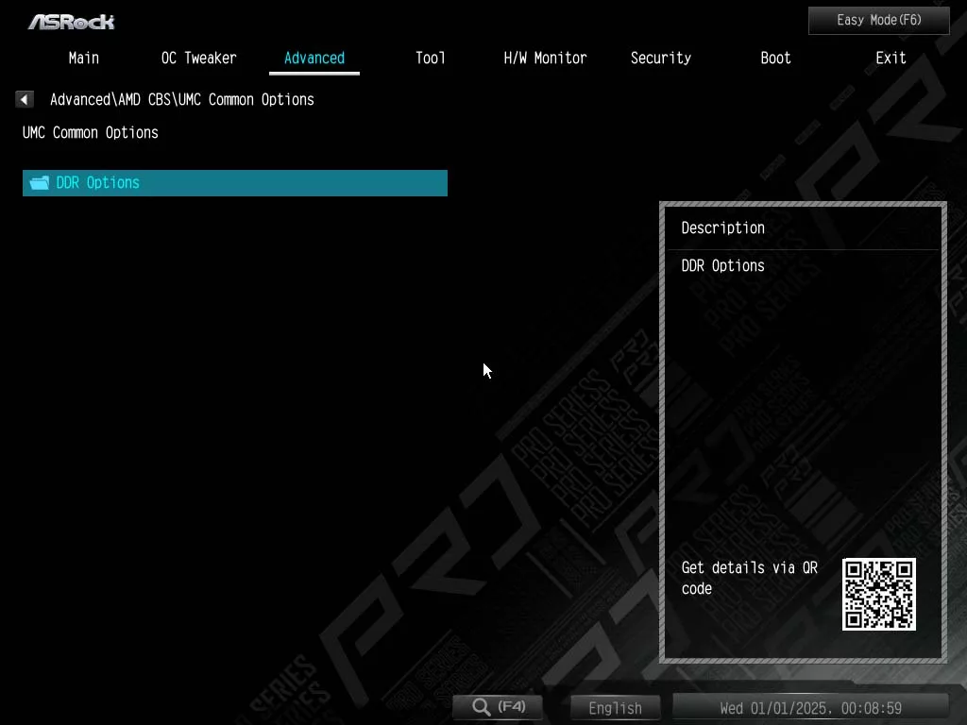Click the Description panel heading
The height and width of the screenshot is (725, 967).
pos(722,228)
